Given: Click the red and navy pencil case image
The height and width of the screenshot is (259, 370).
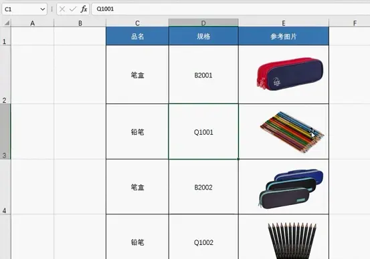Looking at the screenshot, I should pos(290,74).
